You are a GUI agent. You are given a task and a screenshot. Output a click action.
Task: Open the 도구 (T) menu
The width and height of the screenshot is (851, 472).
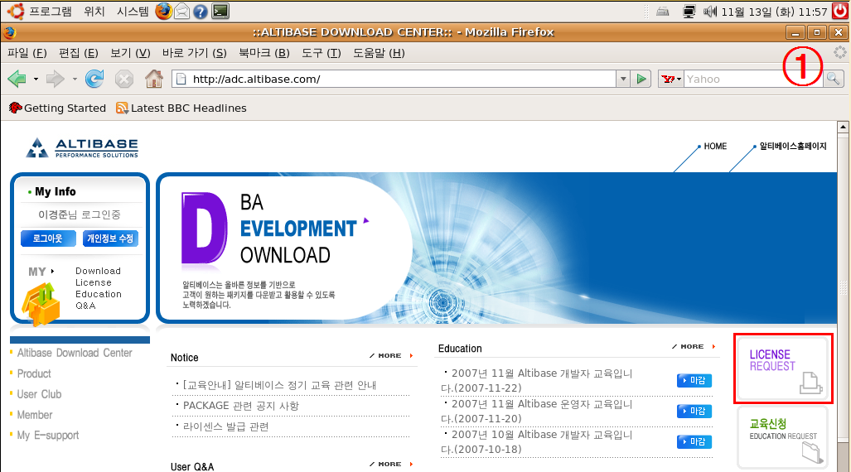click(322, 53)
